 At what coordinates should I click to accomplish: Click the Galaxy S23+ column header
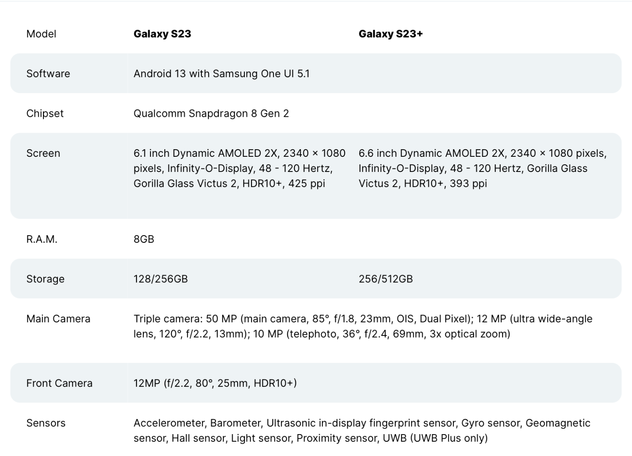point(390,34)
